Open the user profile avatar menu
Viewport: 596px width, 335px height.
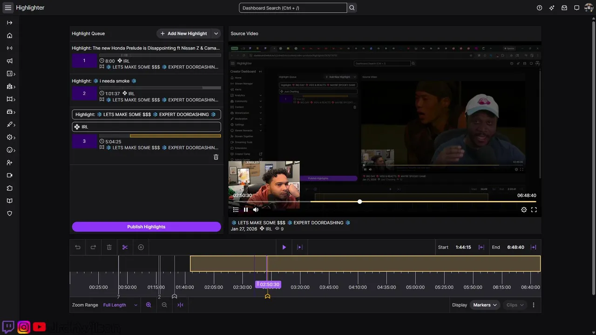click(x=589, y=7)
